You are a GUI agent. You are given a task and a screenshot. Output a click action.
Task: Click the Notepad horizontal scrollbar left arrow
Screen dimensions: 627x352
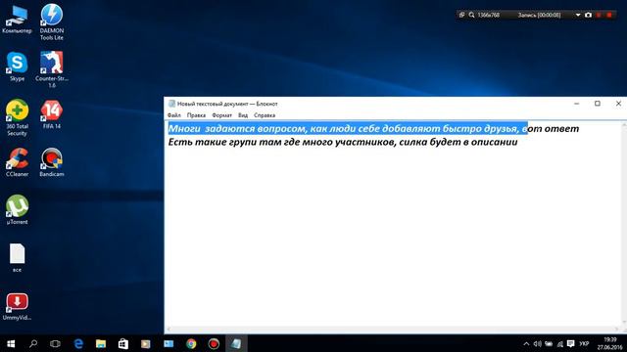[169, 330]
